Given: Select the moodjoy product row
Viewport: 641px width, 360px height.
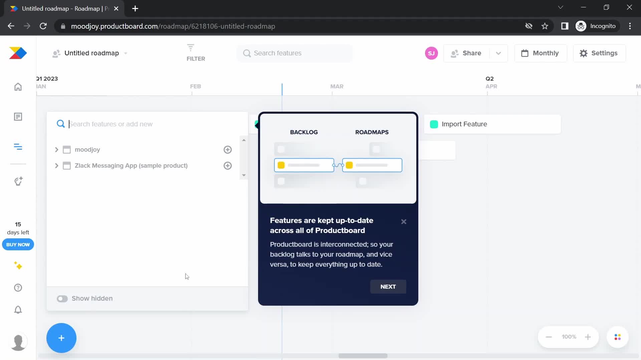Looking at the screenshot, I should (x=144, y=150).
